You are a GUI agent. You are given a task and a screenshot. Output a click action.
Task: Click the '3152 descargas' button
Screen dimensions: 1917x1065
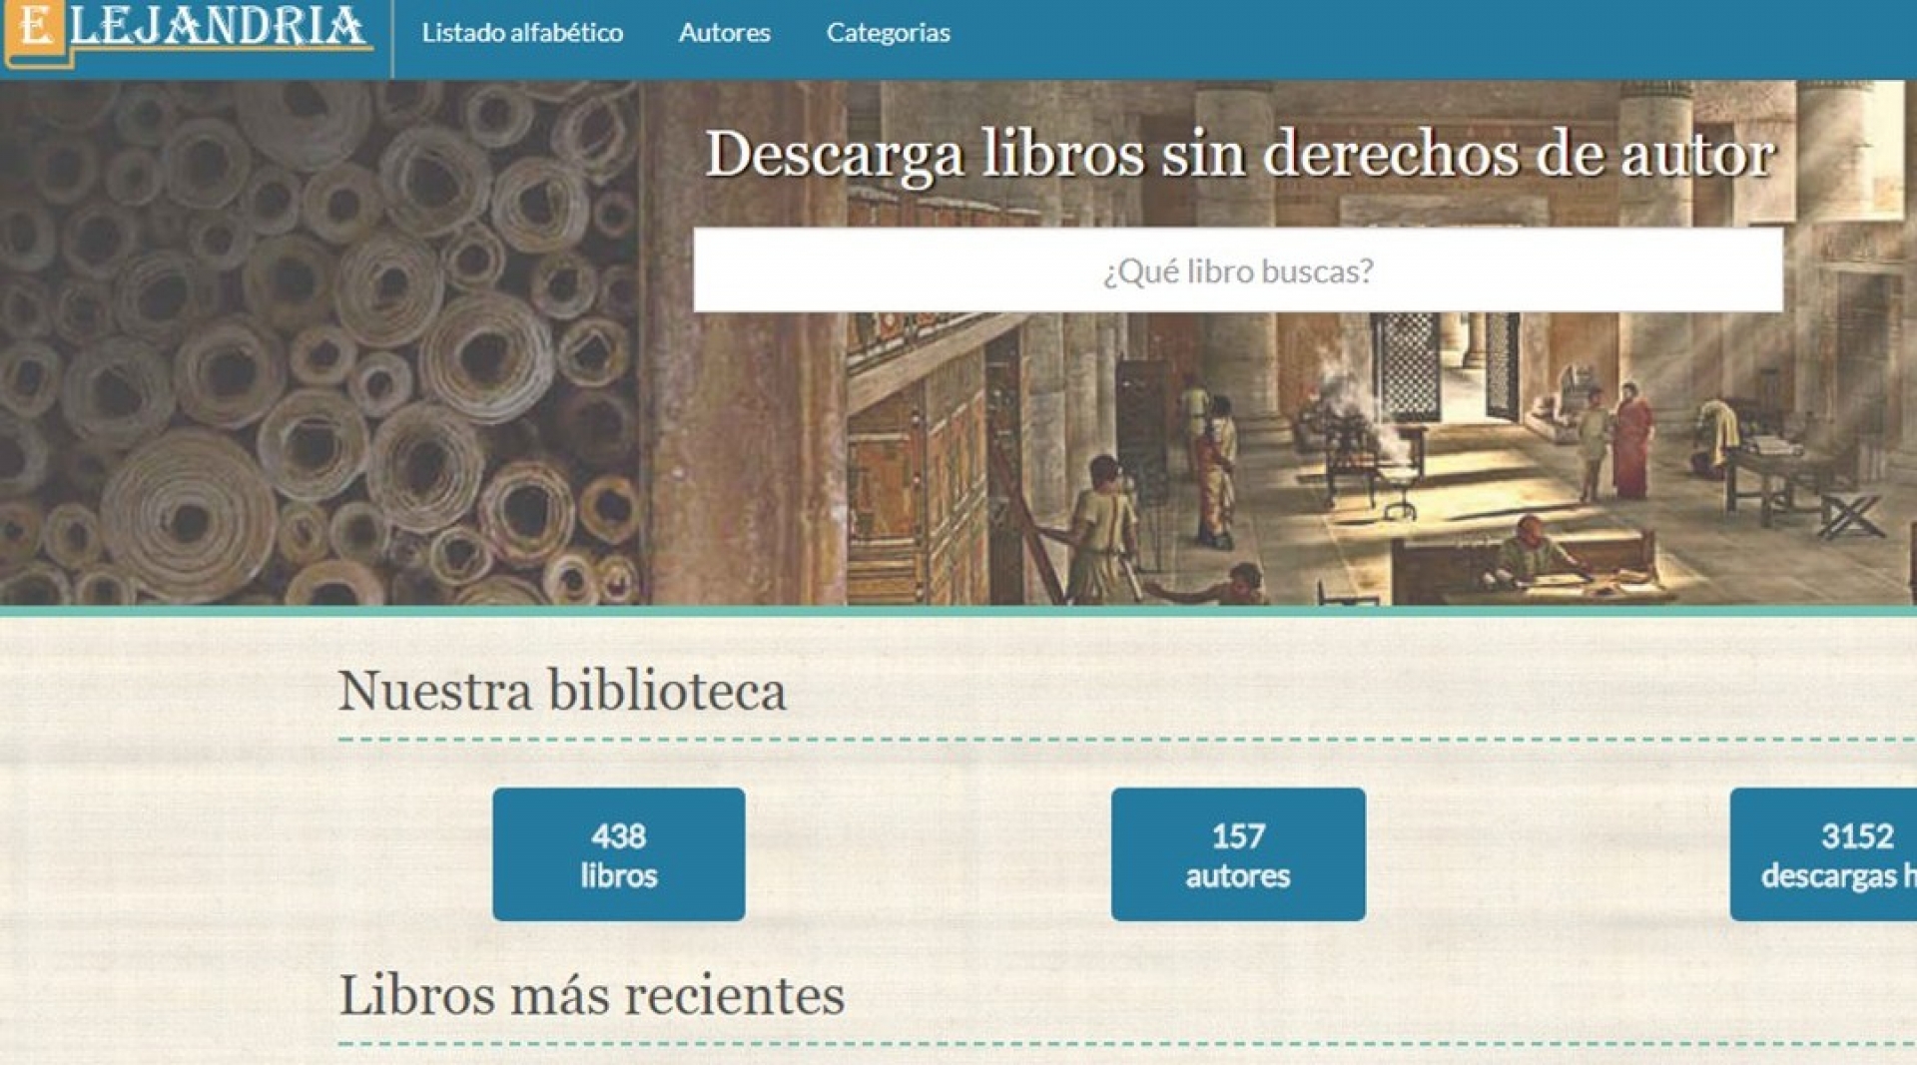coord(1823,854)
